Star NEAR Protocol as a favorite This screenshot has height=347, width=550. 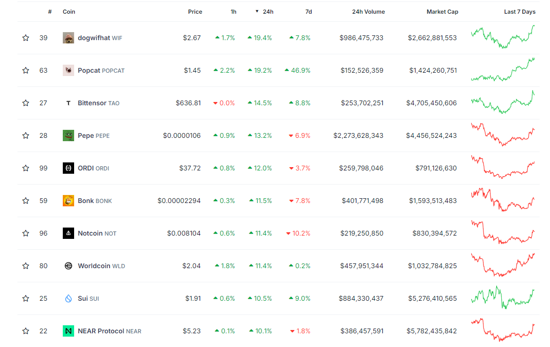pyautogui.click(x=25, y=331)
